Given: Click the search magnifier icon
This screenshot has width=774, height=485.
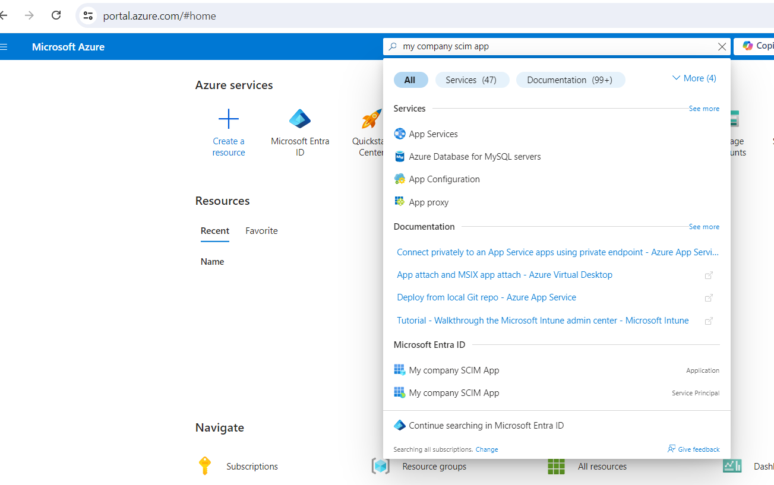Looking at the screenshot, I should [393, 46].
